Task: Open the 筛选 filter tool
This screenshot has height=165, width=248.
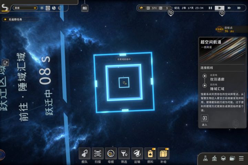Action: click(x=124, y=153)
